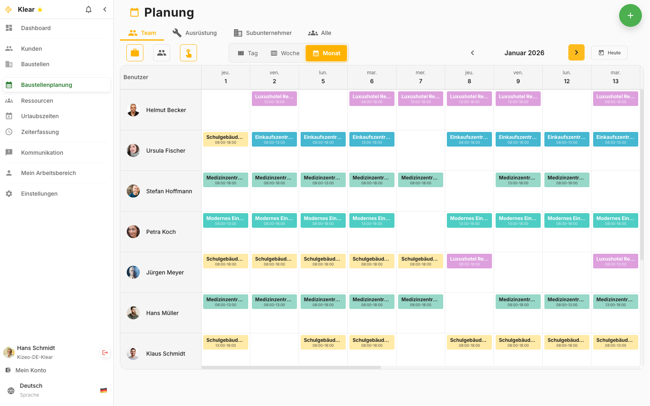The image size is (650, 406).
Task: Open Urlaubszeiten via the calendar-check icon
Action: click(9, 116)
